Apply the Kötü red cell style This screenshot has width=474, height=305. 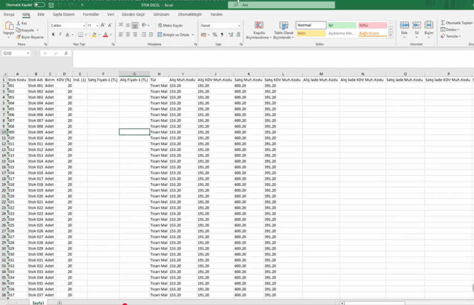373,25
